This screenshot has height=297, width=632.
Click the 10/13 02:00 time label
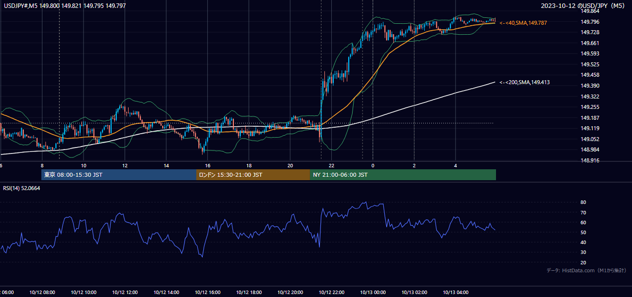coord(414,293)
